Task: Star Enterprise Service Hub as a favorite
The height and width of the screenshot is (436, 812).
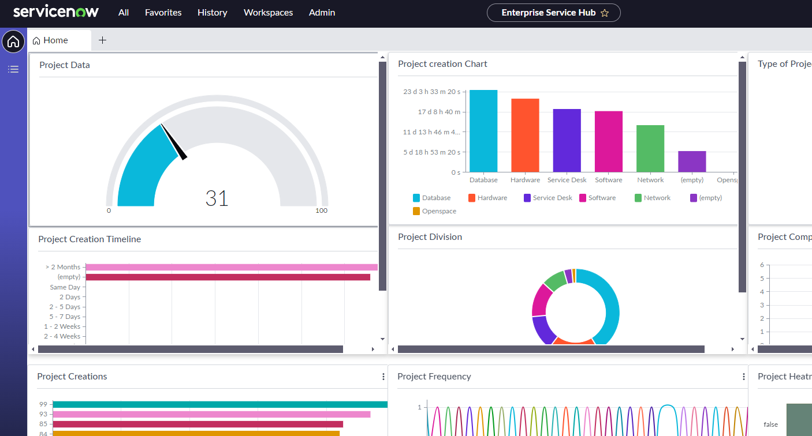Action: pyautogui.click(x=605, y=13)
